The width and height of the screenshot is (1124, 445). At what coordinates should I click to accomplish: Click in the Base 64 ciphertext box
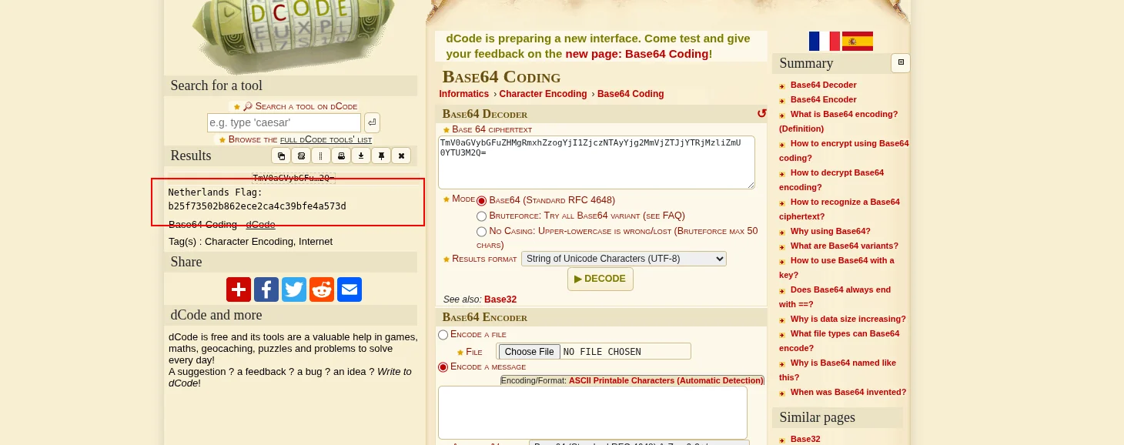[597, 162]
